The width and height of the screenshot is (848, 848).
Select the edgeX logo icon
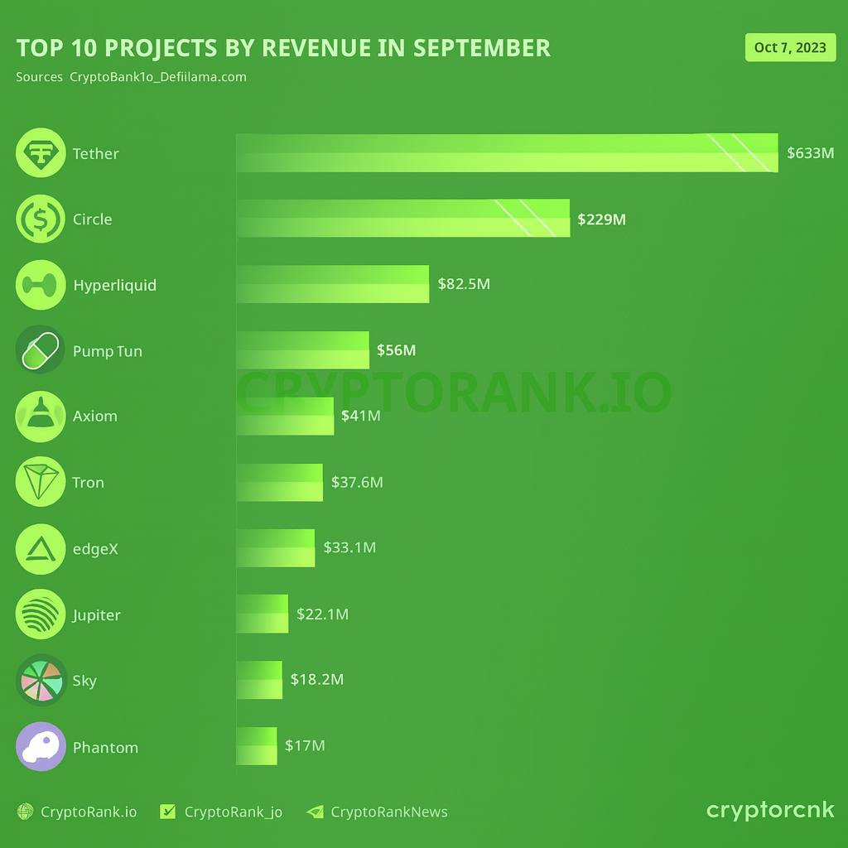pyautogui.click(x=40, y=548)
